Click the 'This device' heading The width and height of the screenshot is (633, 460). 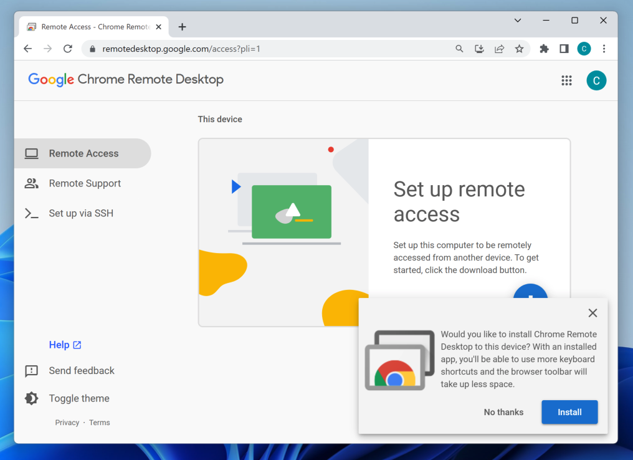220,119
